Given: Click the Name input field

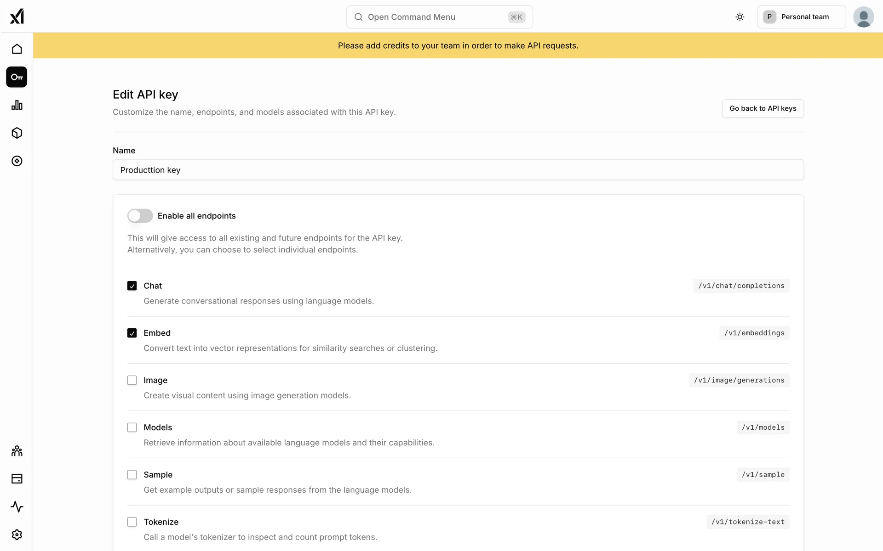Looking at the screenshot, I should tap(458, 170).
